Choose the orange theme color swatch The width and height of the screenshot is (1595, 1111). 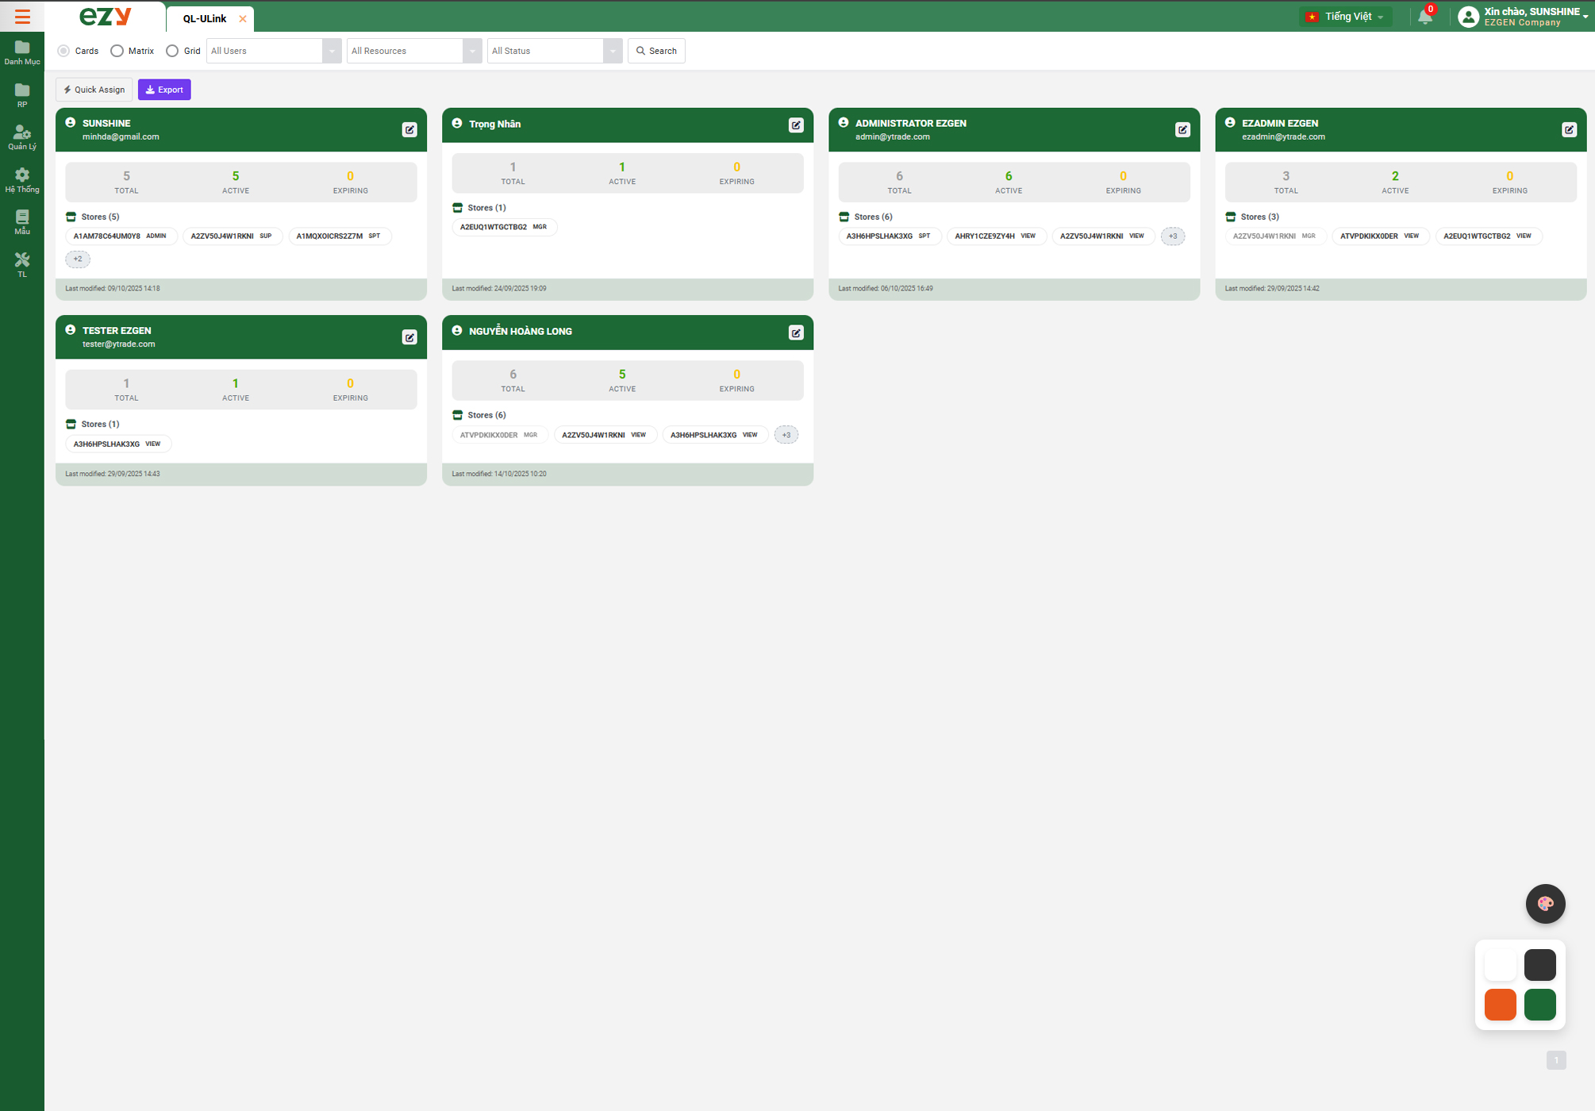click(1500, 1005)
